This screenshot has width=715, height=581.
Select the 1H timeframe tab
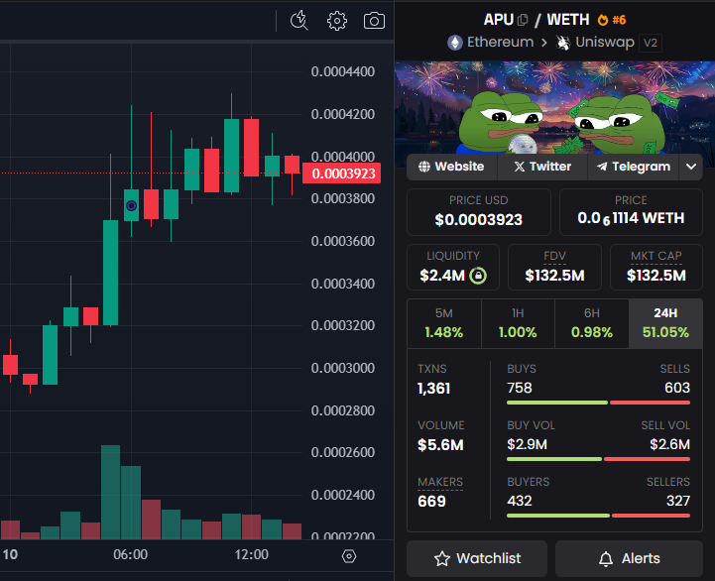pos(518,323)
